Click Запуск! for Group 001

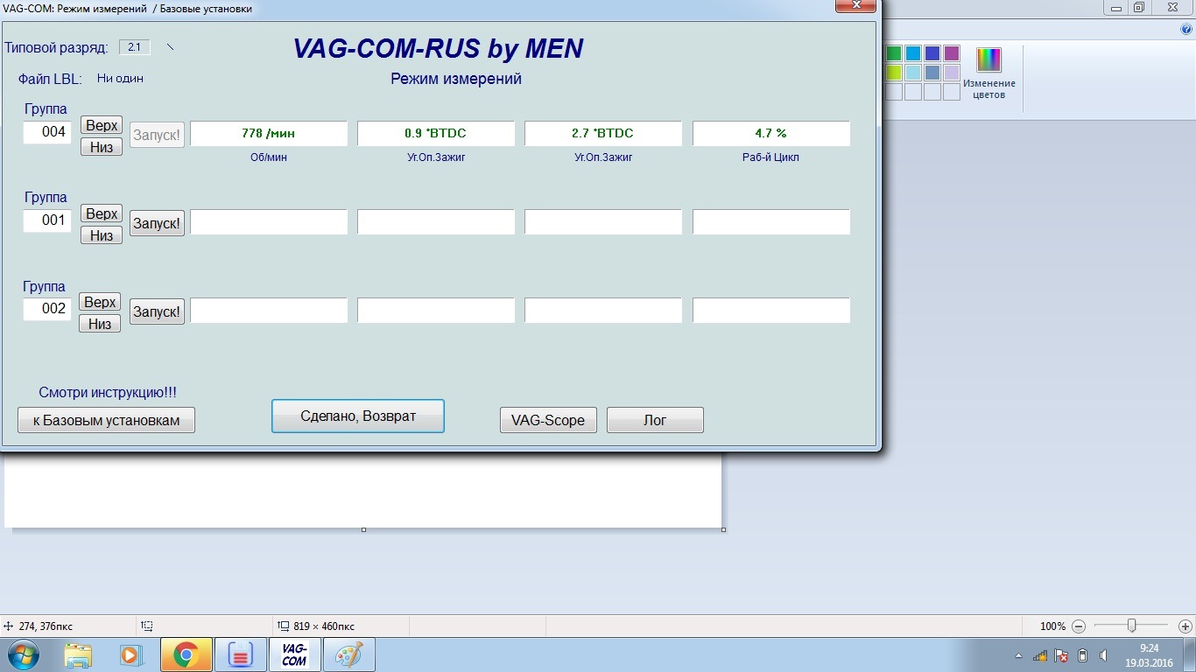157,223
